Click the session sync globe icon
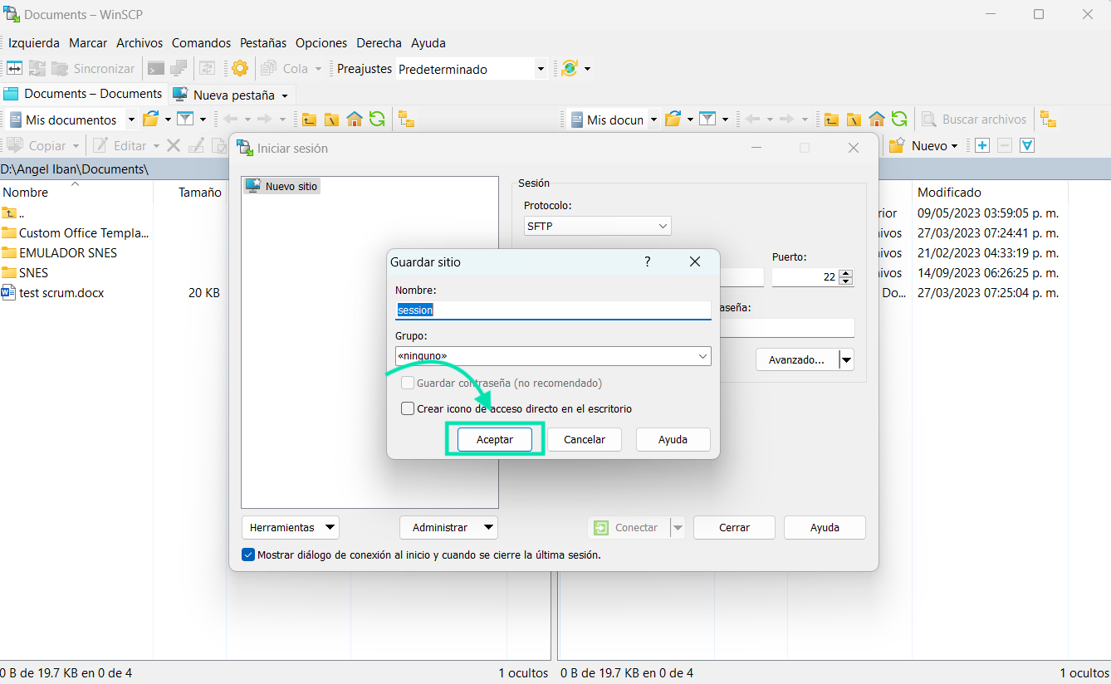The height and width of the screenshot is (684, 1111). click(570, 69)
